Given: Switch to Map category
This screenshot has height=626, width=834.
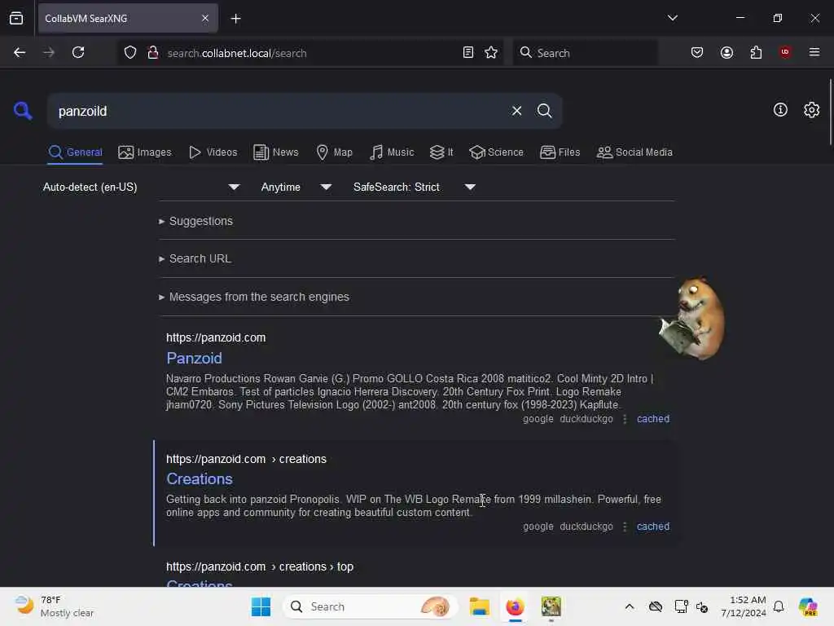Looking at the screenshot, I should point(334,152).
